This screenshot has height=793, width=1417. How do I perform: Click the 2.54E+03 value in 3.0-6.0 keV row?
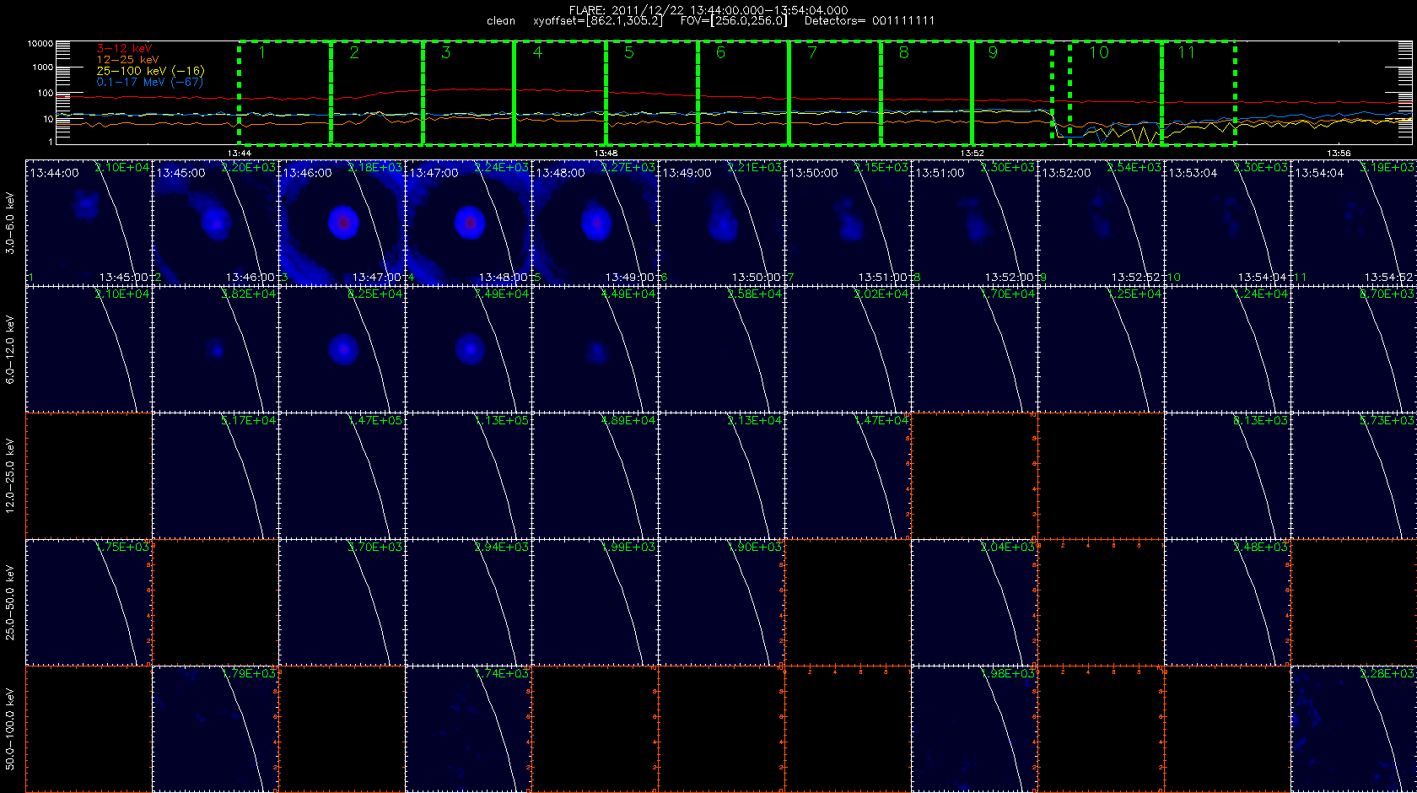(x=1134, y=167)
